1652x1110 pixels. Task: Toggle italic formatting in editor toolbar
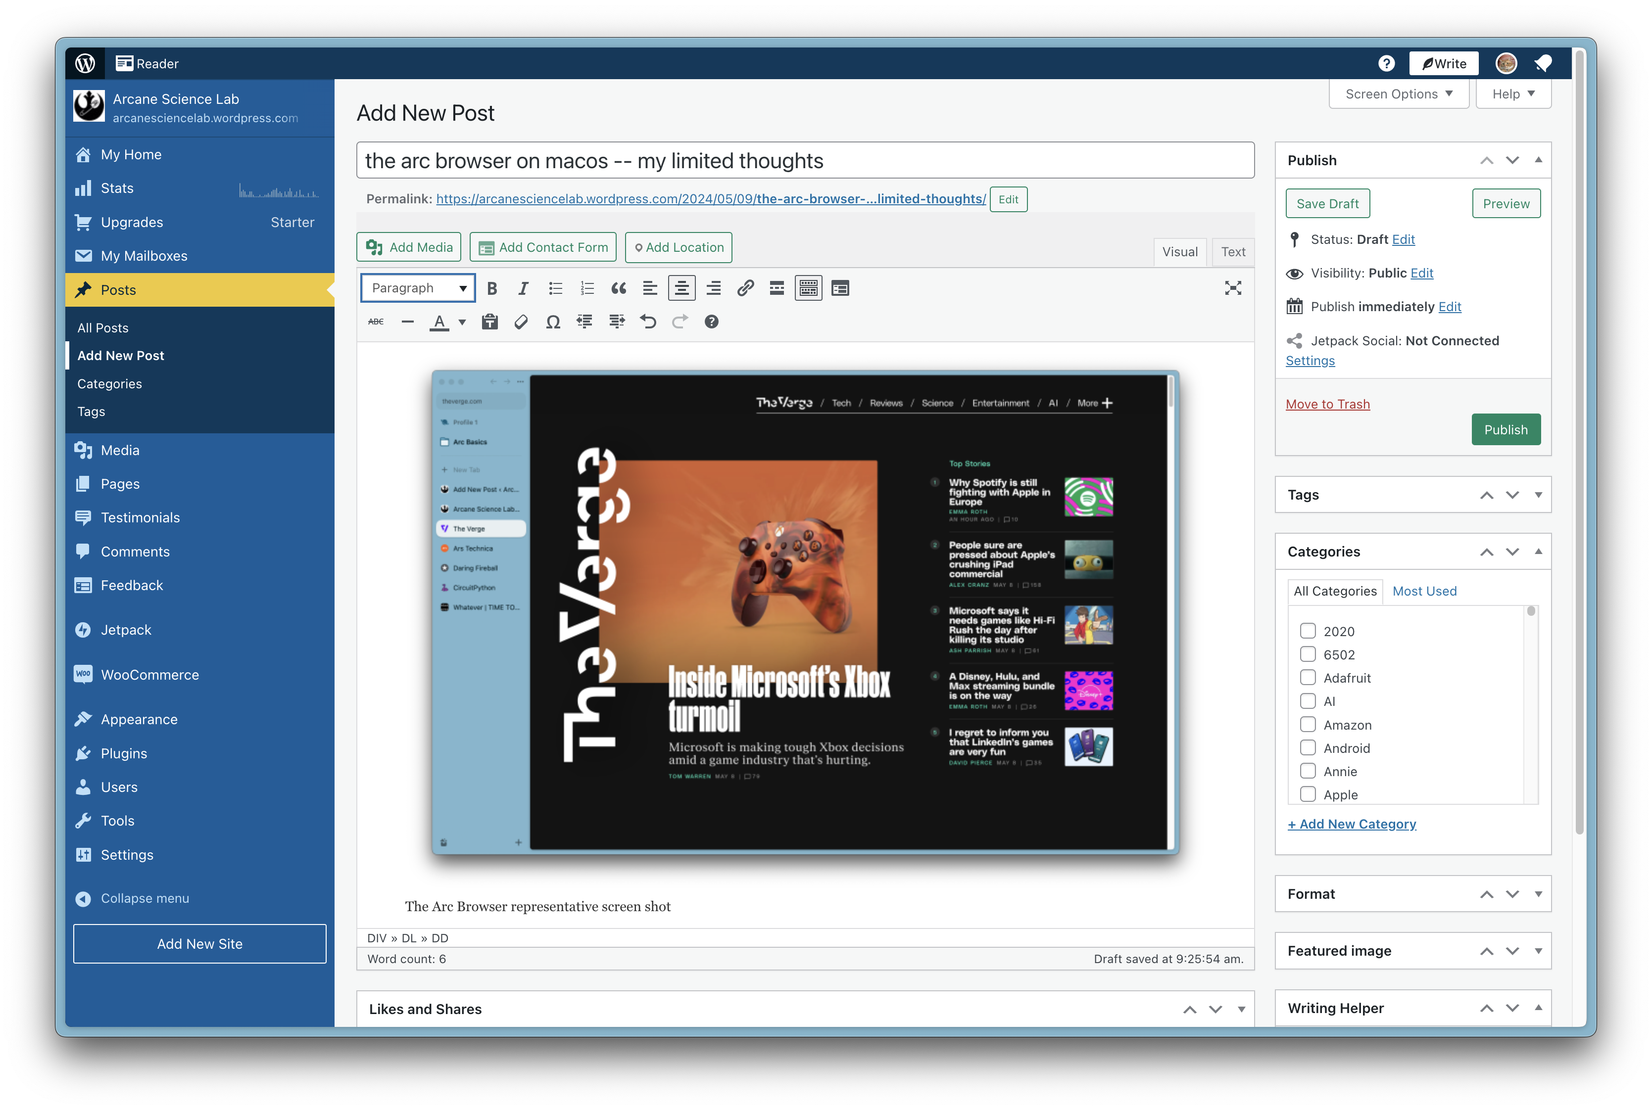click(523, 288)
